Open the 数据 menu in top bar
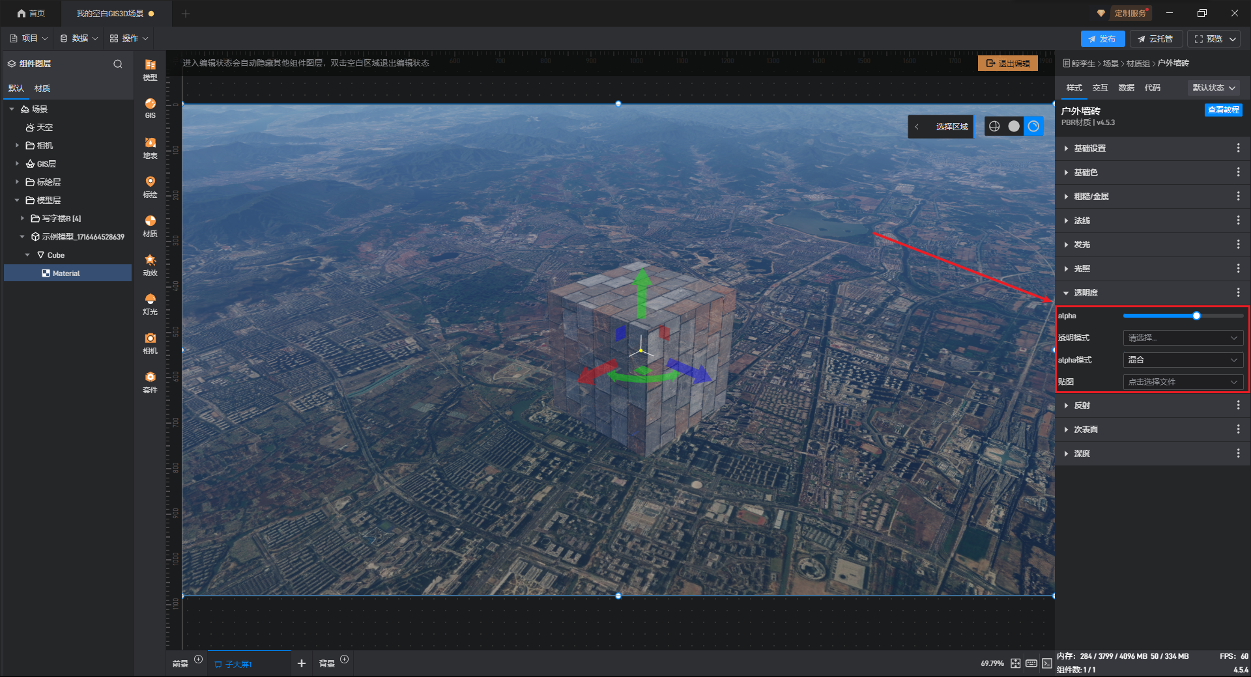The width and height of the screenshot is (1251, 677). tap(79, 39)
